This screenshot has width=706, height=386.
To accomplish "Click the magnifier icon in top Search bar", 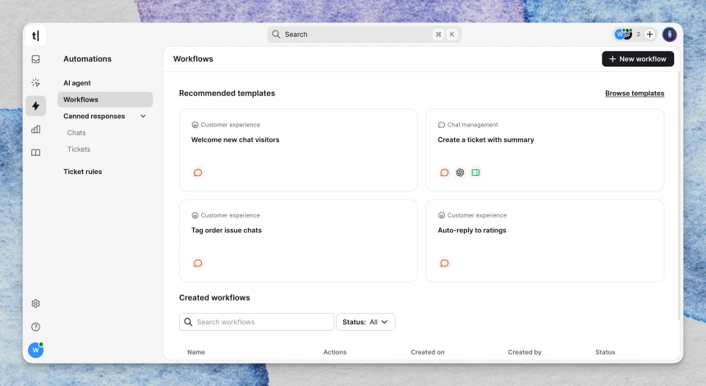I will (x=276, y=34).
